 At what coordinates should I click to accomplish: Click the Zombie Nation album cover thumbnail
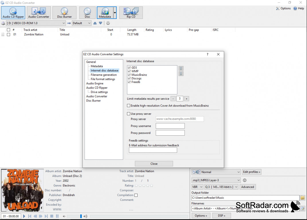coord(23,190)
